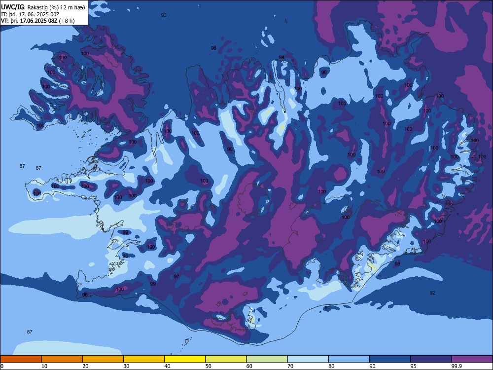Select the pale blue 70–80 legend swatch
The image size is (493, 370).
[308, 359]
